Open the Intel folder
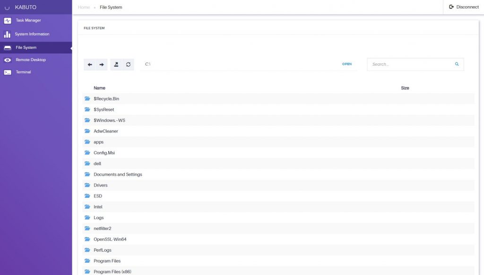This screenshot has height=275, width=484. (98, 207)
